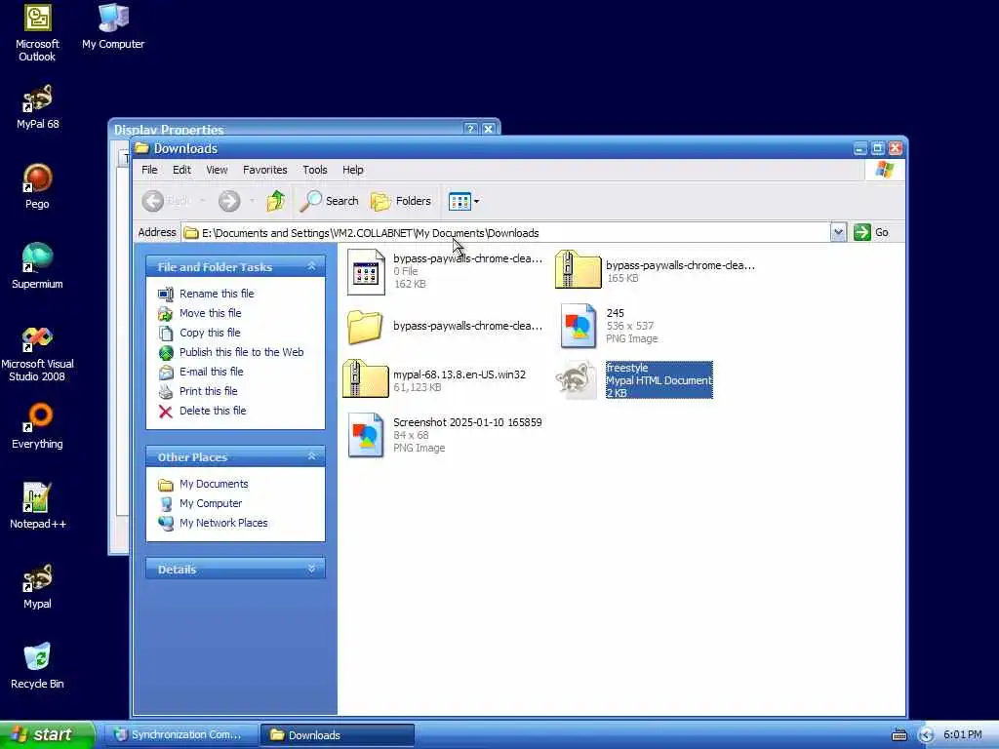This screenshot has width=999, height=749.
Task: Select the 245 PNG image file
Action: click(x=609, y=326)
